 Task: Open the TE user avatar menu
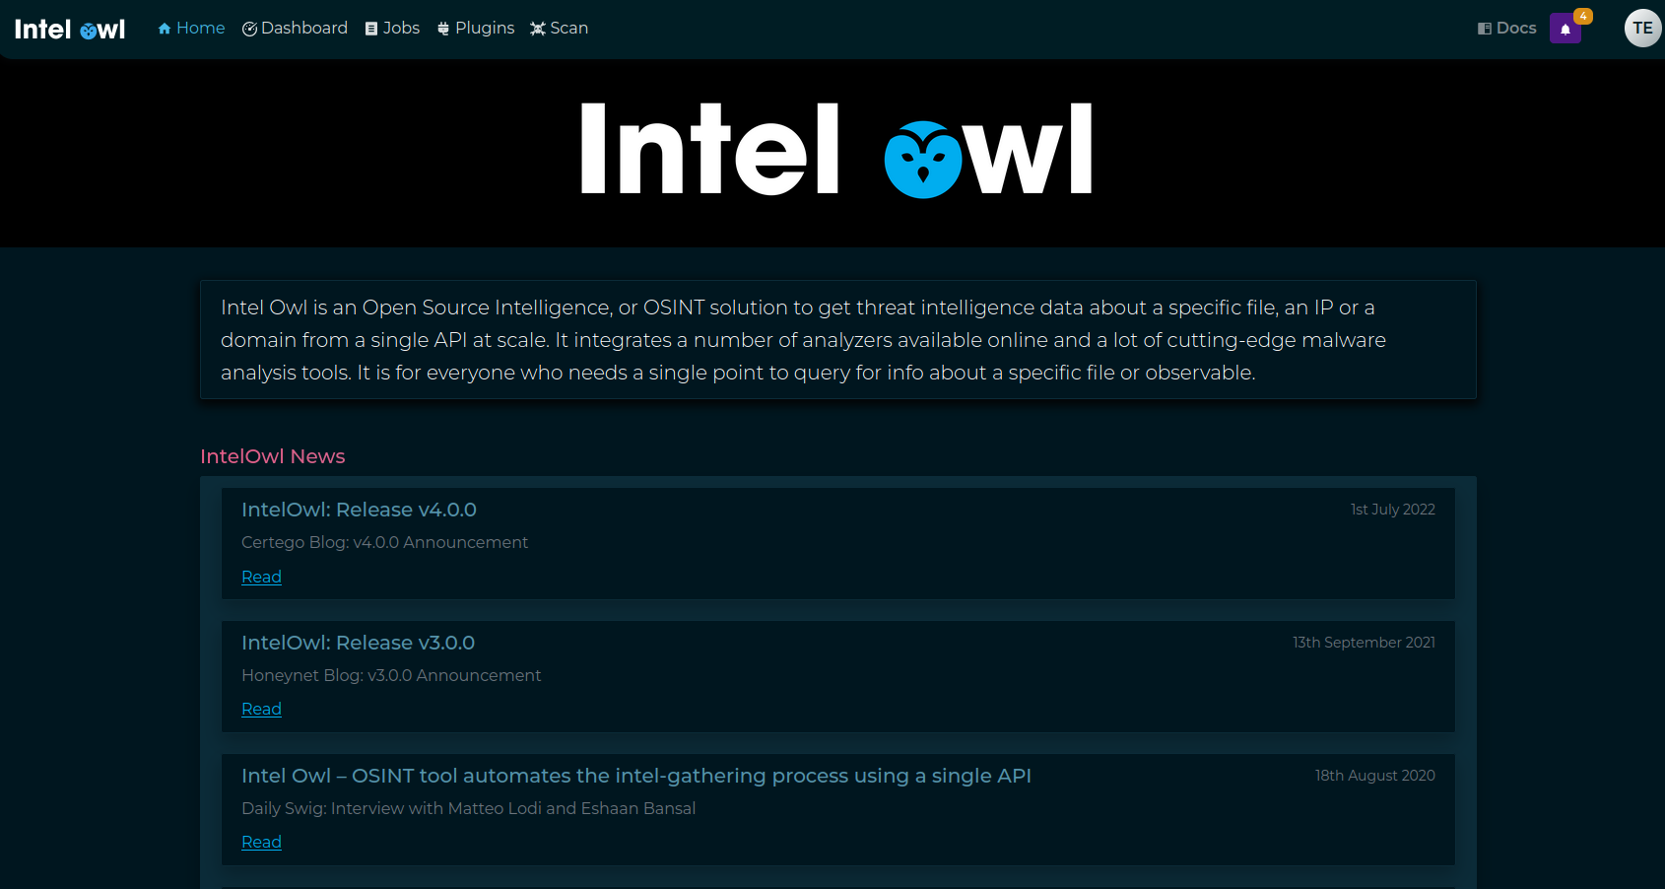click(1642, 29)
